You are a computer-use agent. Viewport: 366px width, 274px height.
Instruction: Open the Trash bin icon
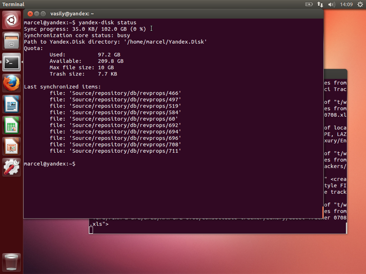coord(11,262)
